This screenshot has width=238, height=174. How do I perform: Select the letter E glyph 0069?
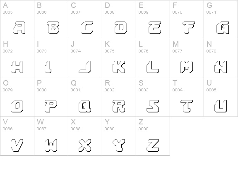click(x=155, y=28)
